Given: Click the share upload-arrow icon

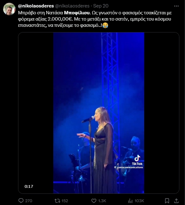Looking at the screenshot, I should click(x=176, y=201).
